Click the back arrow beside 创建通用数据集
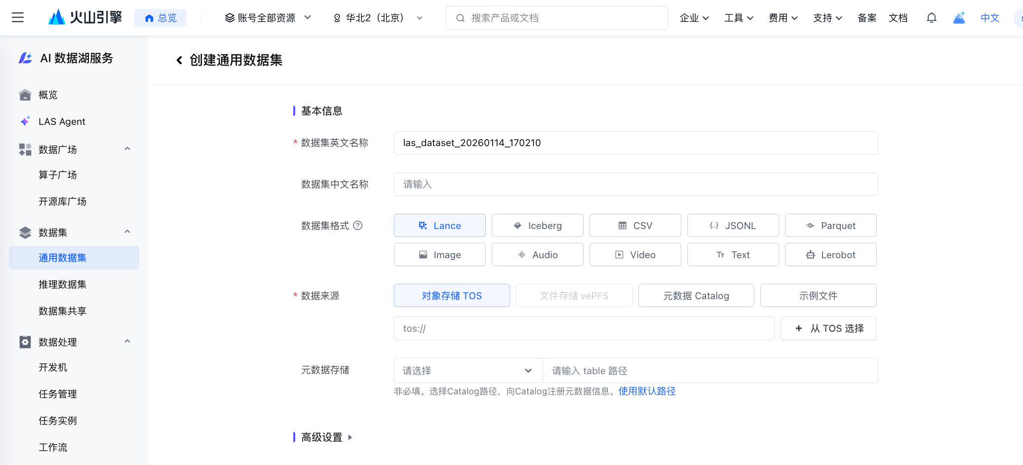This screenshot has height=465, width=1023. tap(179, 60)
